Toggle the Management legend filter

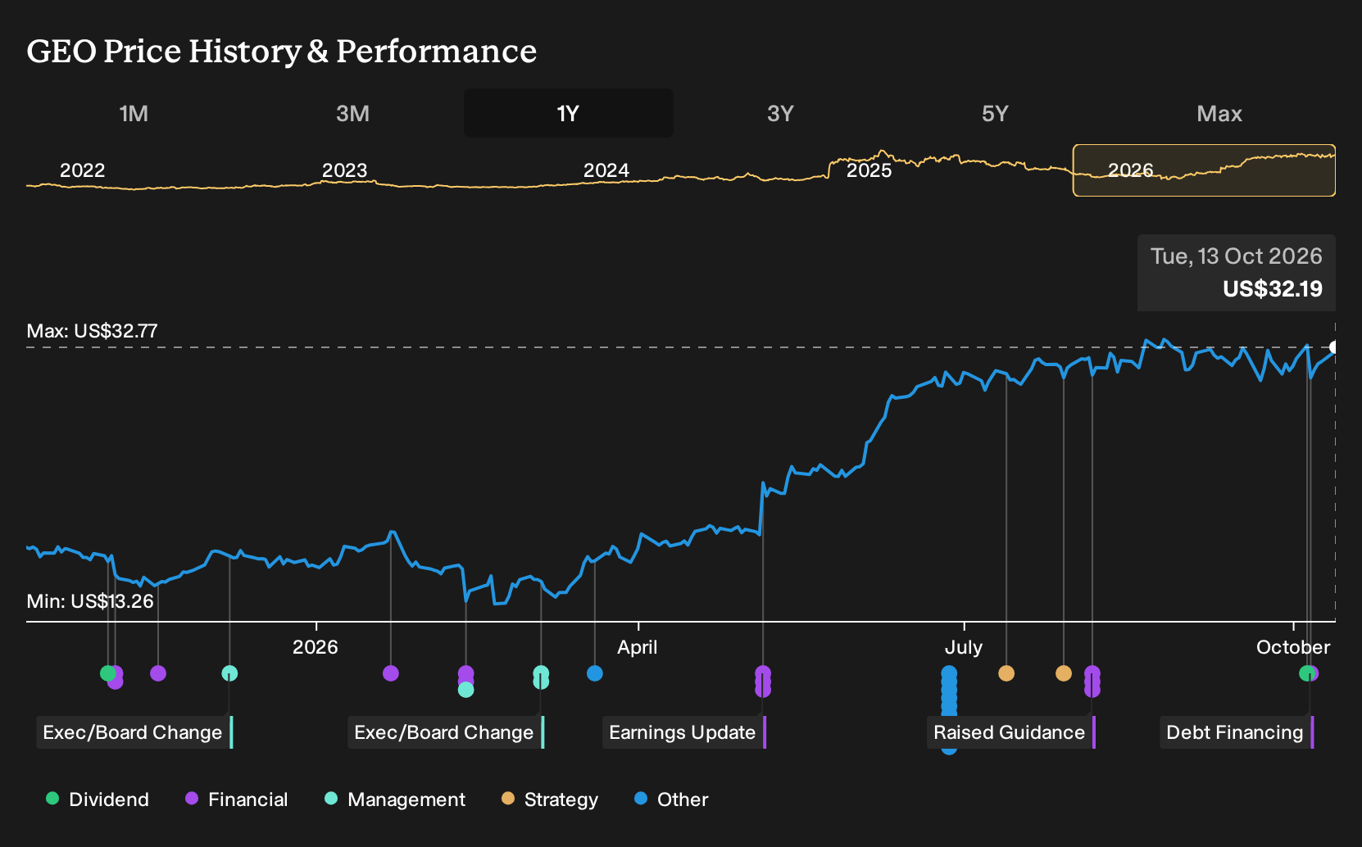(x=395, y=799)
